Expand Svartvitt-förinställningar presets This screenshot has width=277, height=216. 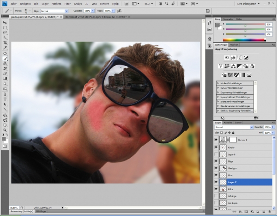[218, 102]
